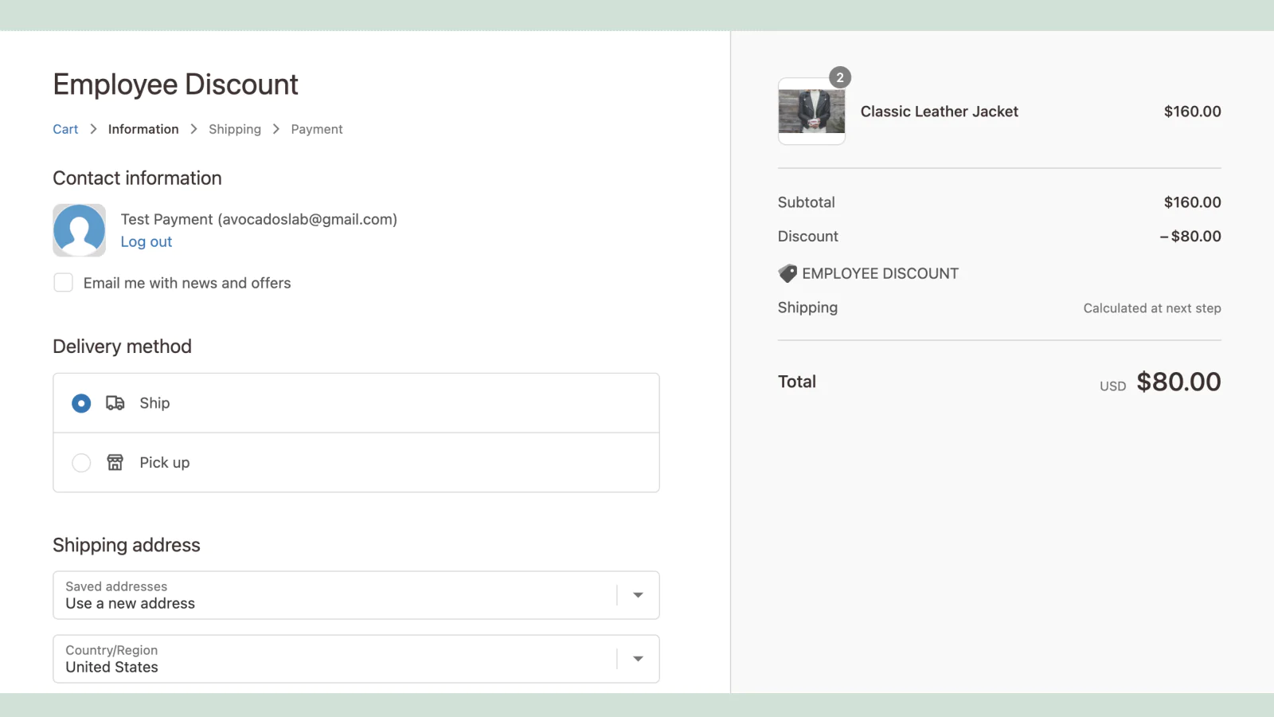1274x717 pixels.
Task: Click chevron between Cart and Information
Action: point(93,129)
